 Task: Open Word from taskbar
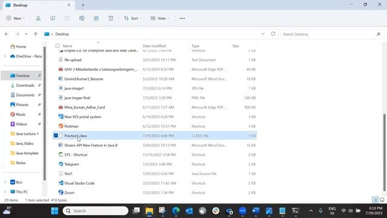pos(256,211)
